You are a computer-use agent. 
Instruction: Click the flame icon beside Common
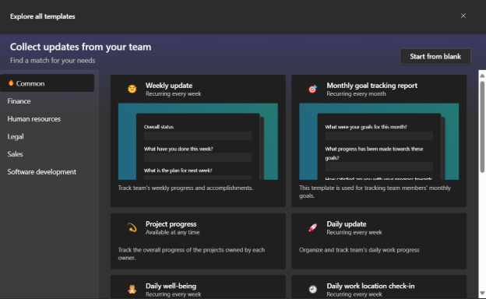11,83
